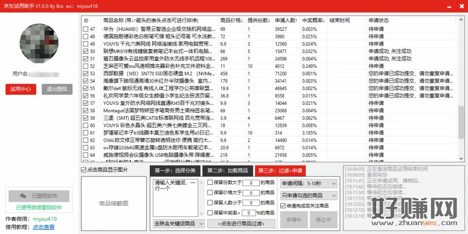Click the 保留份数大于 value field
This screenshot has width=468, height=234.
251,183
